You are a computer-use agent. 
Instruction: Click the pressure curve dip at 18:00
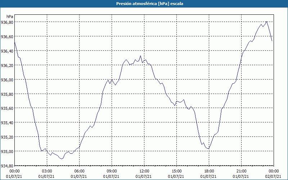coord(208,149)
